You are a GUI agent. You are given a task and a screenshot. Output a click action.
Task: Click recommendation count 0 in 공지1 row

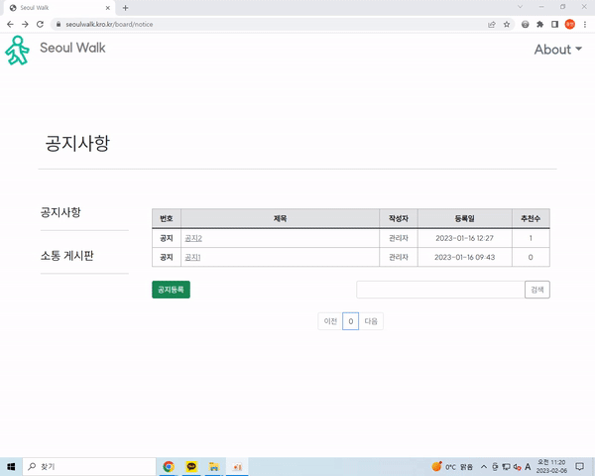pos(531,258)
